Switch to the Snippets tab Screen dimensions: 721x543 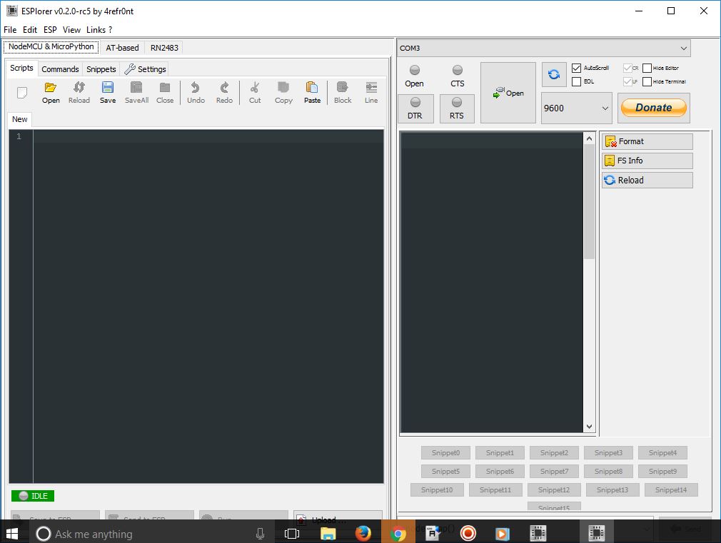101,69
